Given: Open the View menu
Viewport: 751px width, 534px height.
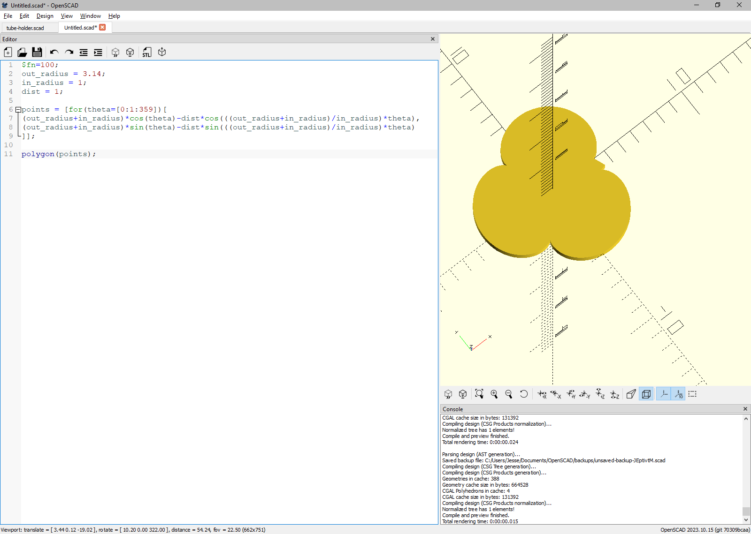Looking at the screenshot, I should [67, 16].
